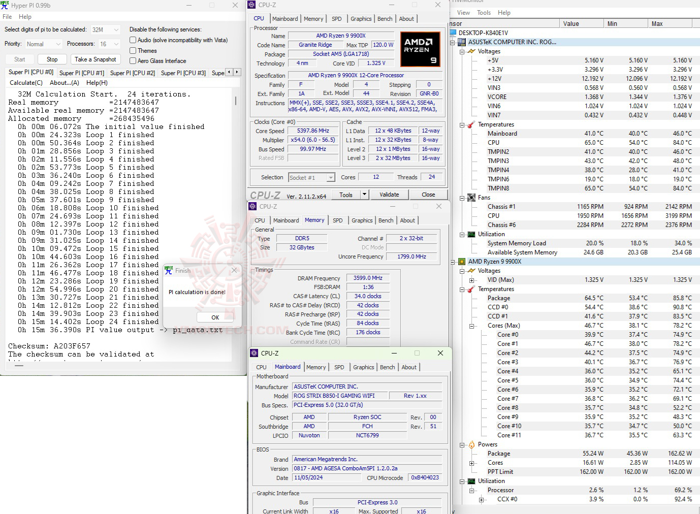This screenshot has width=700, height=514.
Task: Click the DESKTOP-K840E1V computer icon in HWMonitor
Action: tap(454, 33)
